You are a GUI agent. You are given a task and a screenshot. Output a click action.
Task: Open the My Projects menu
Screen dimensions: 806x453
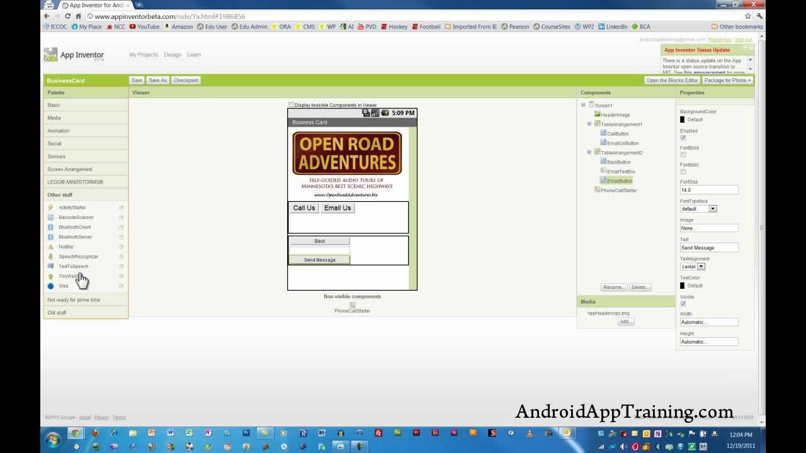144,55
